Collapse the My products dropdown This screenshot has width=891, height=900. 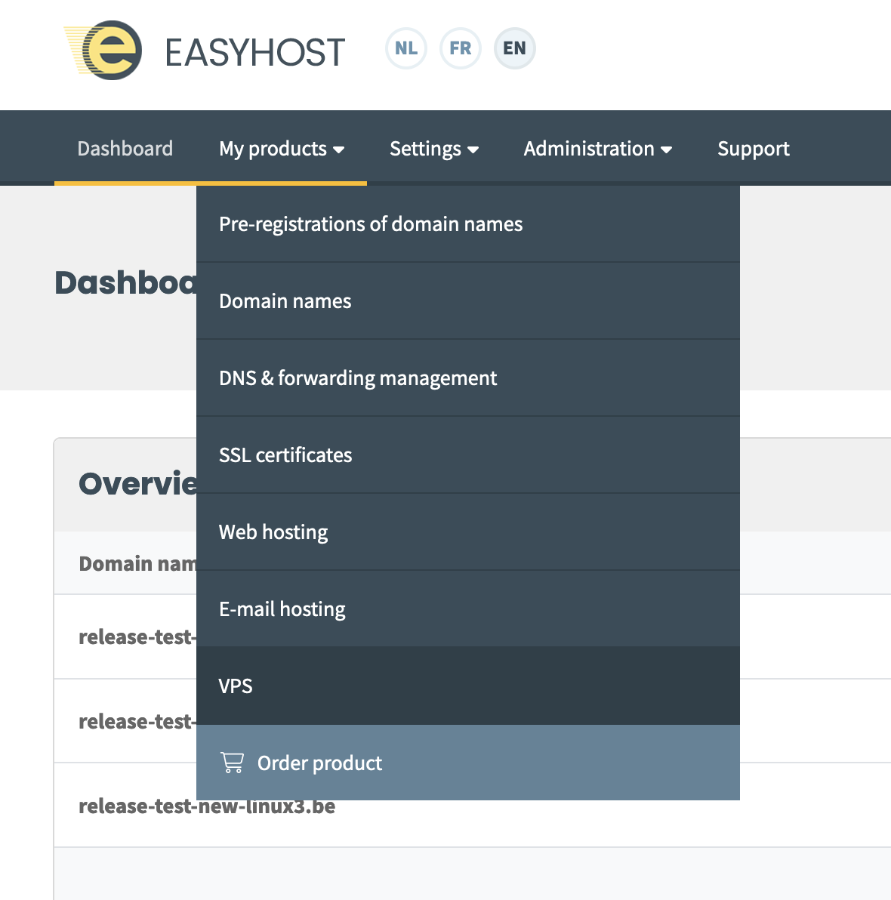[x=281, y=149]
